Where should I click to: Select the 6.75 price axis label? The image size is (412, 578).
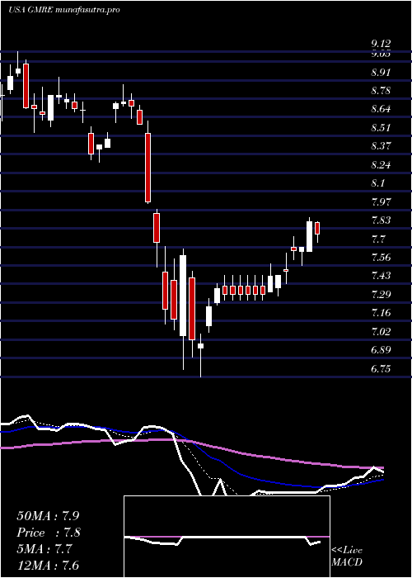(381, 368)
